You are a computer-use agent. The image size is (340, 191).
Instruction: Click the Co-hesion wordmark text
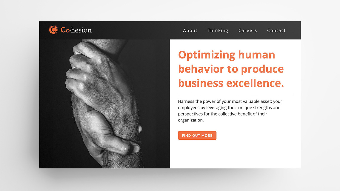76,30
